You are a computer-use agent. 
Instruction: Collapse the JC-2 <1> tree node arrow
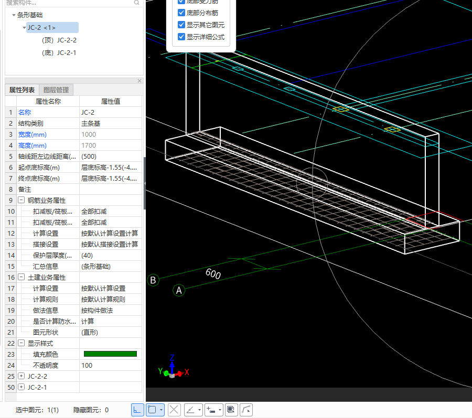[24, 28]
